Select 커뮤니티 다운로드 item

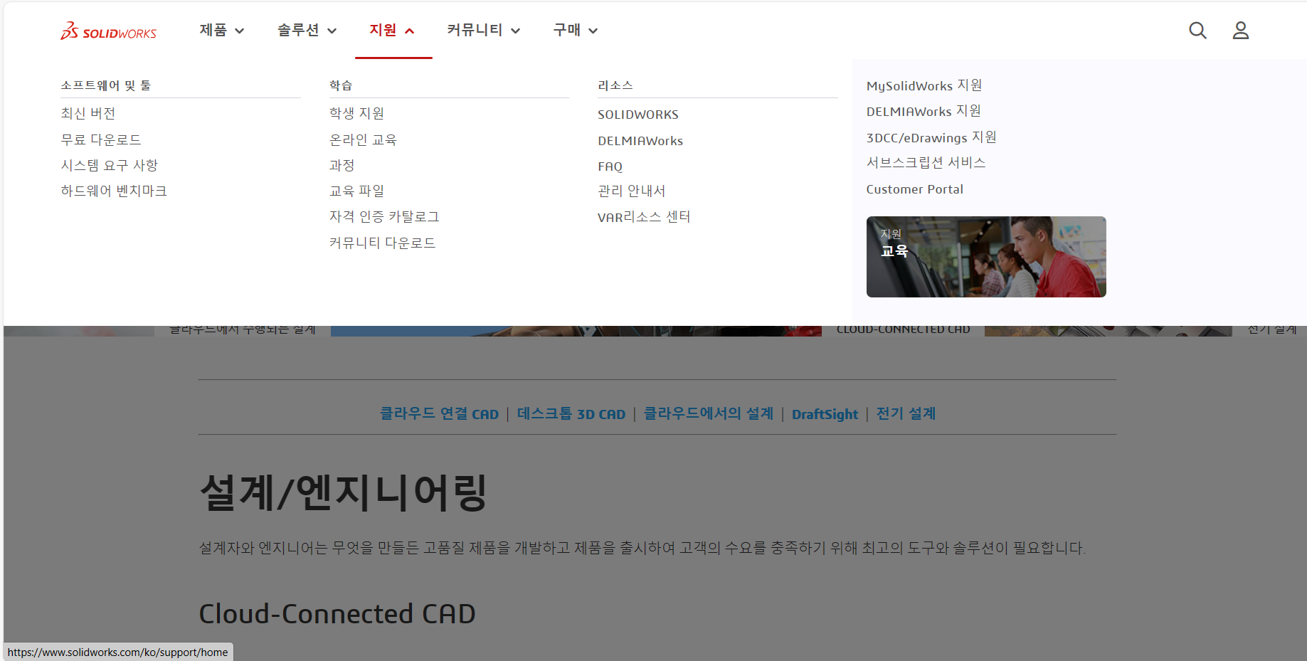click(x=382, y=243)
